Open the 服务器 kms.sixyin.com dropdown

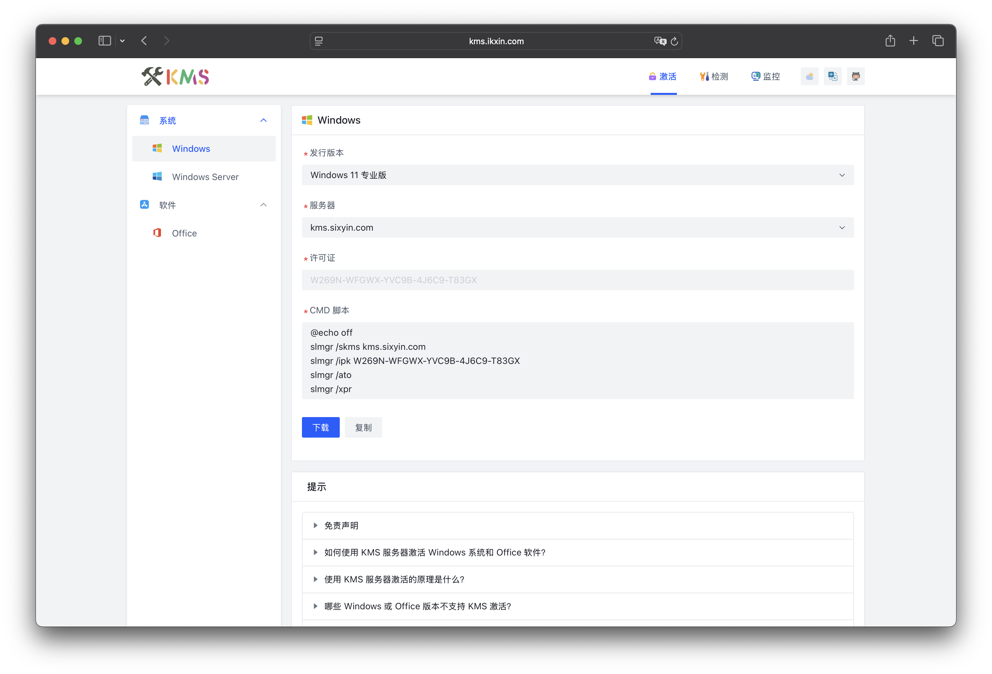[578, 228]
